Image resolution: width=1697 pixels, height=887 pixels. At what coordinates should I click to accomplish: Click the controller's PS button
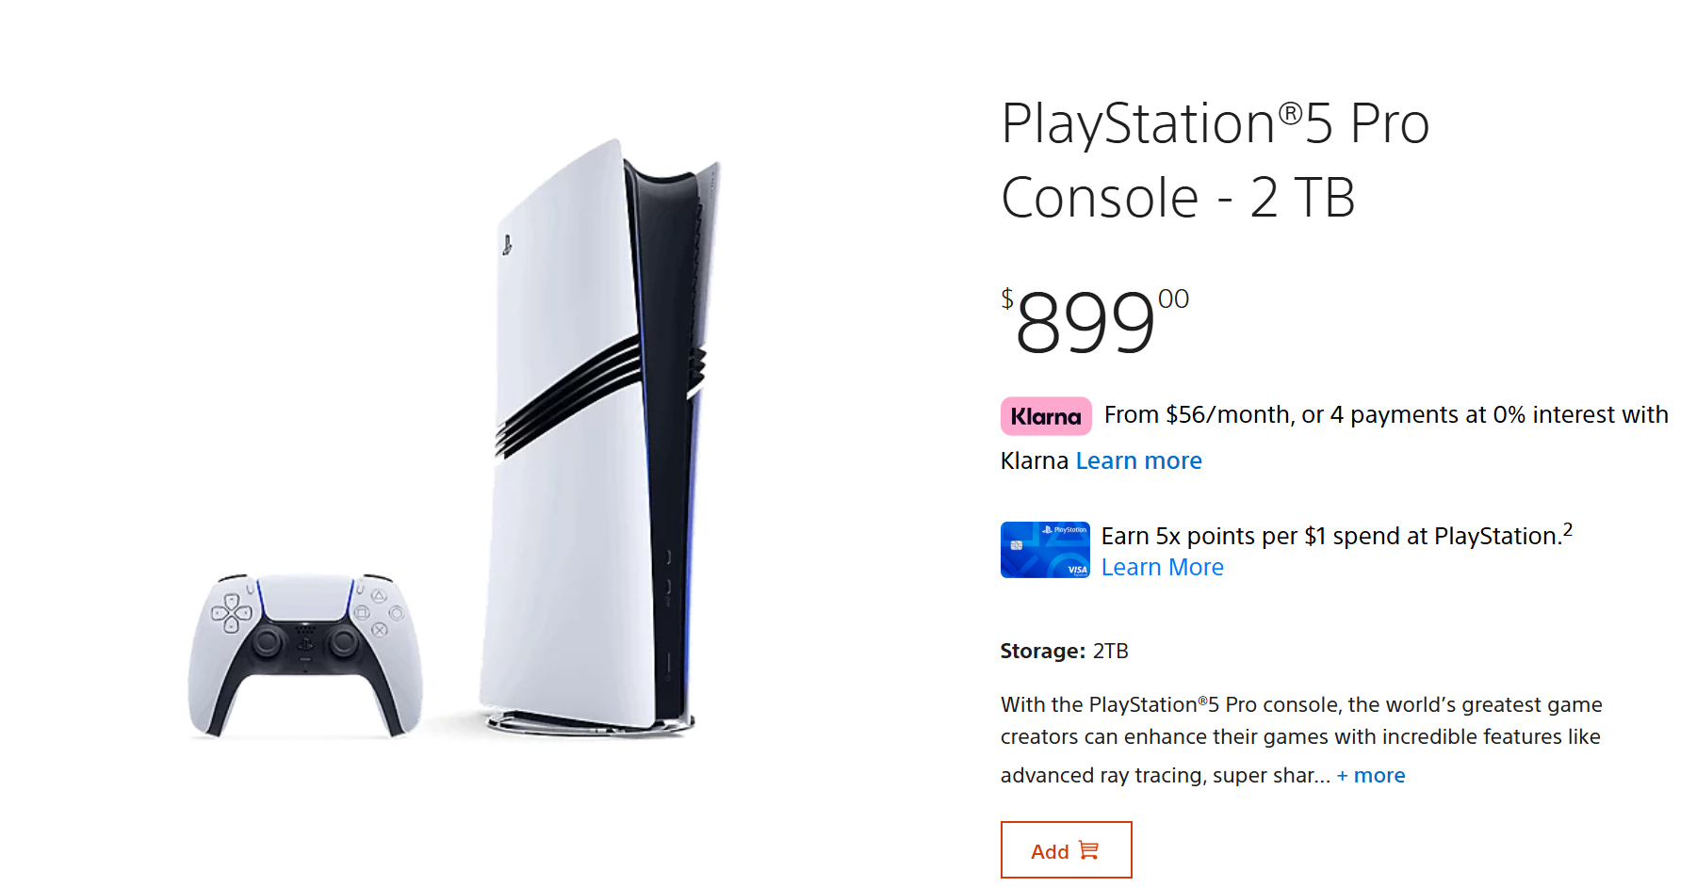(305, 644)
